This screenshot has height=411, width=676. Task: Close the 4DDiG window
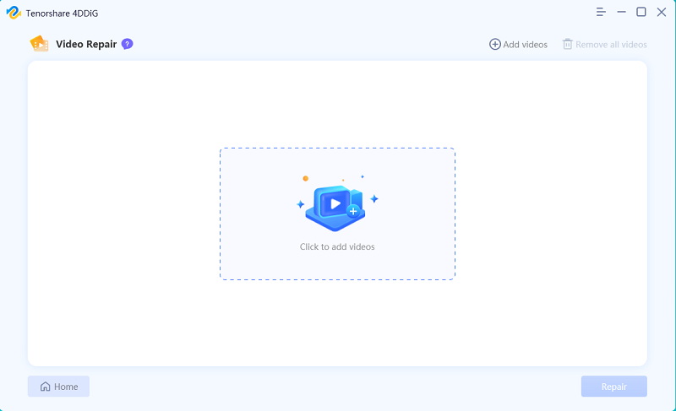(662, 12)
